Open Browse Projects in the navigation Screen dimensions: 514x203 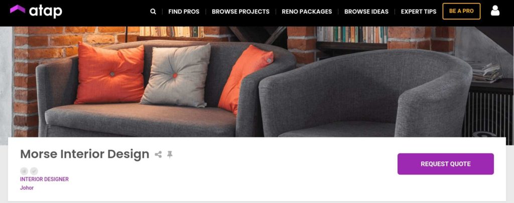[x=240, y=12]
